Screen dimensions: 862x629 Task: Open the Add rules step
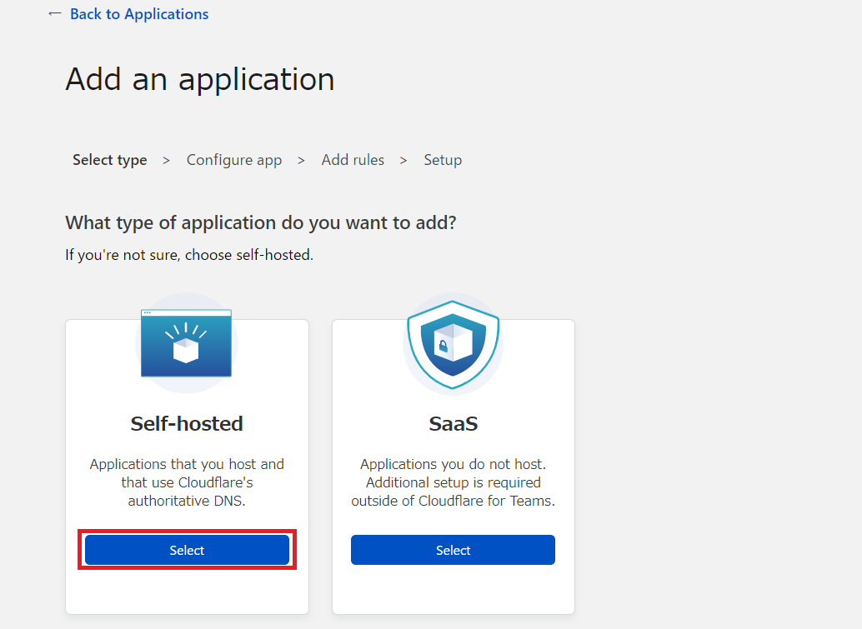(353, 160)
